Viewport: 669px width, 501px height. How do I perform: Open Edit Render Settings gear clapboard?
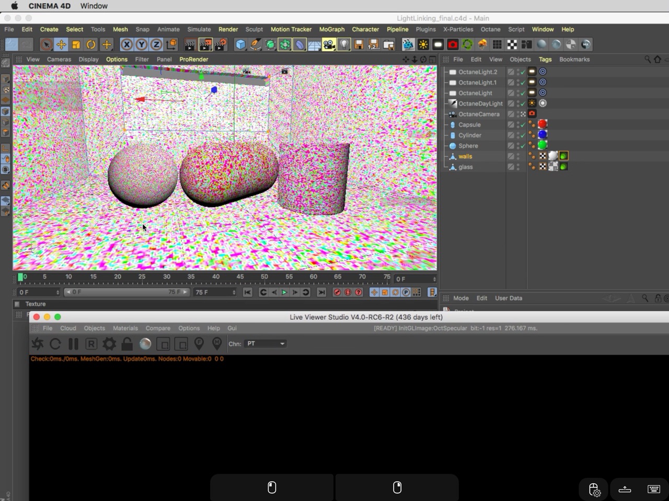point(221,45)
